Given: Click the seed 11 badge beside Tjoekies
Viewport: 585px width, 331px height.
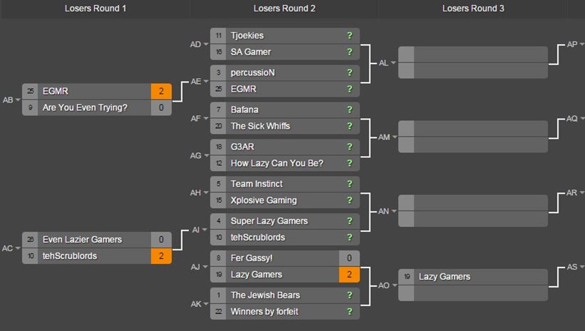Looking at the screenshot, I should [218, 36].
